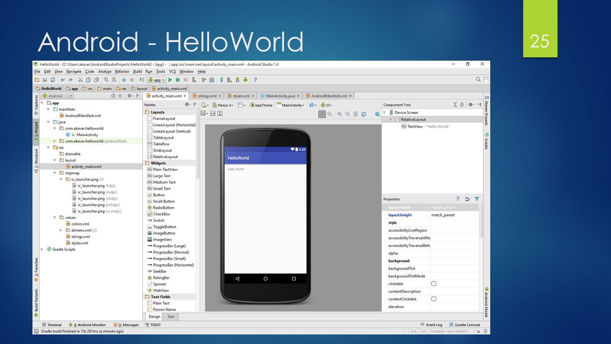Restore default values in the Properties panel
The image size is (611, 344).
tap(467, 199)
